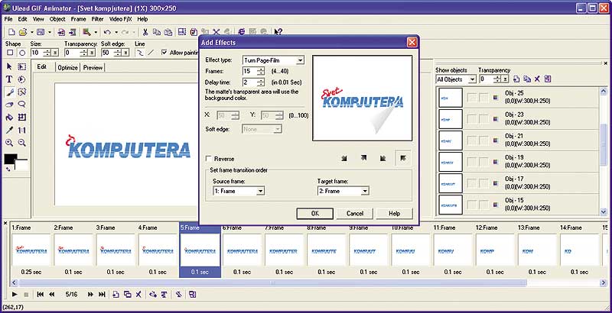The image size is (612, 313).
Task: Open the Show objects All Objects dropdown
Action: (472, 79)
